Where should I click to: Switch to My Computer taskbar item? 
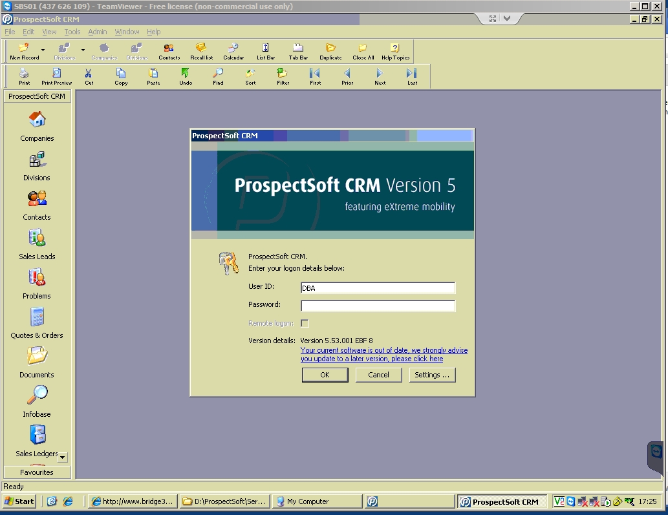point(317,501)
